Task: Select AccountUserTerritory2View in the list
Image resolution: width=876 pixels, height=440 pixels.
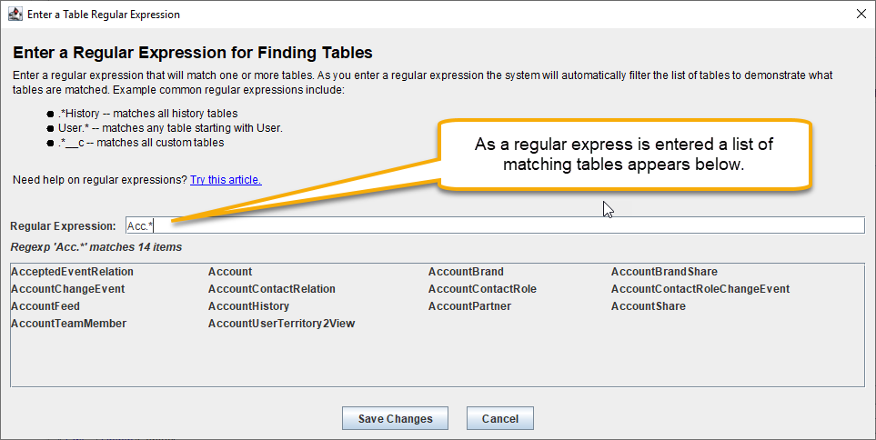Action: [282, 324]
